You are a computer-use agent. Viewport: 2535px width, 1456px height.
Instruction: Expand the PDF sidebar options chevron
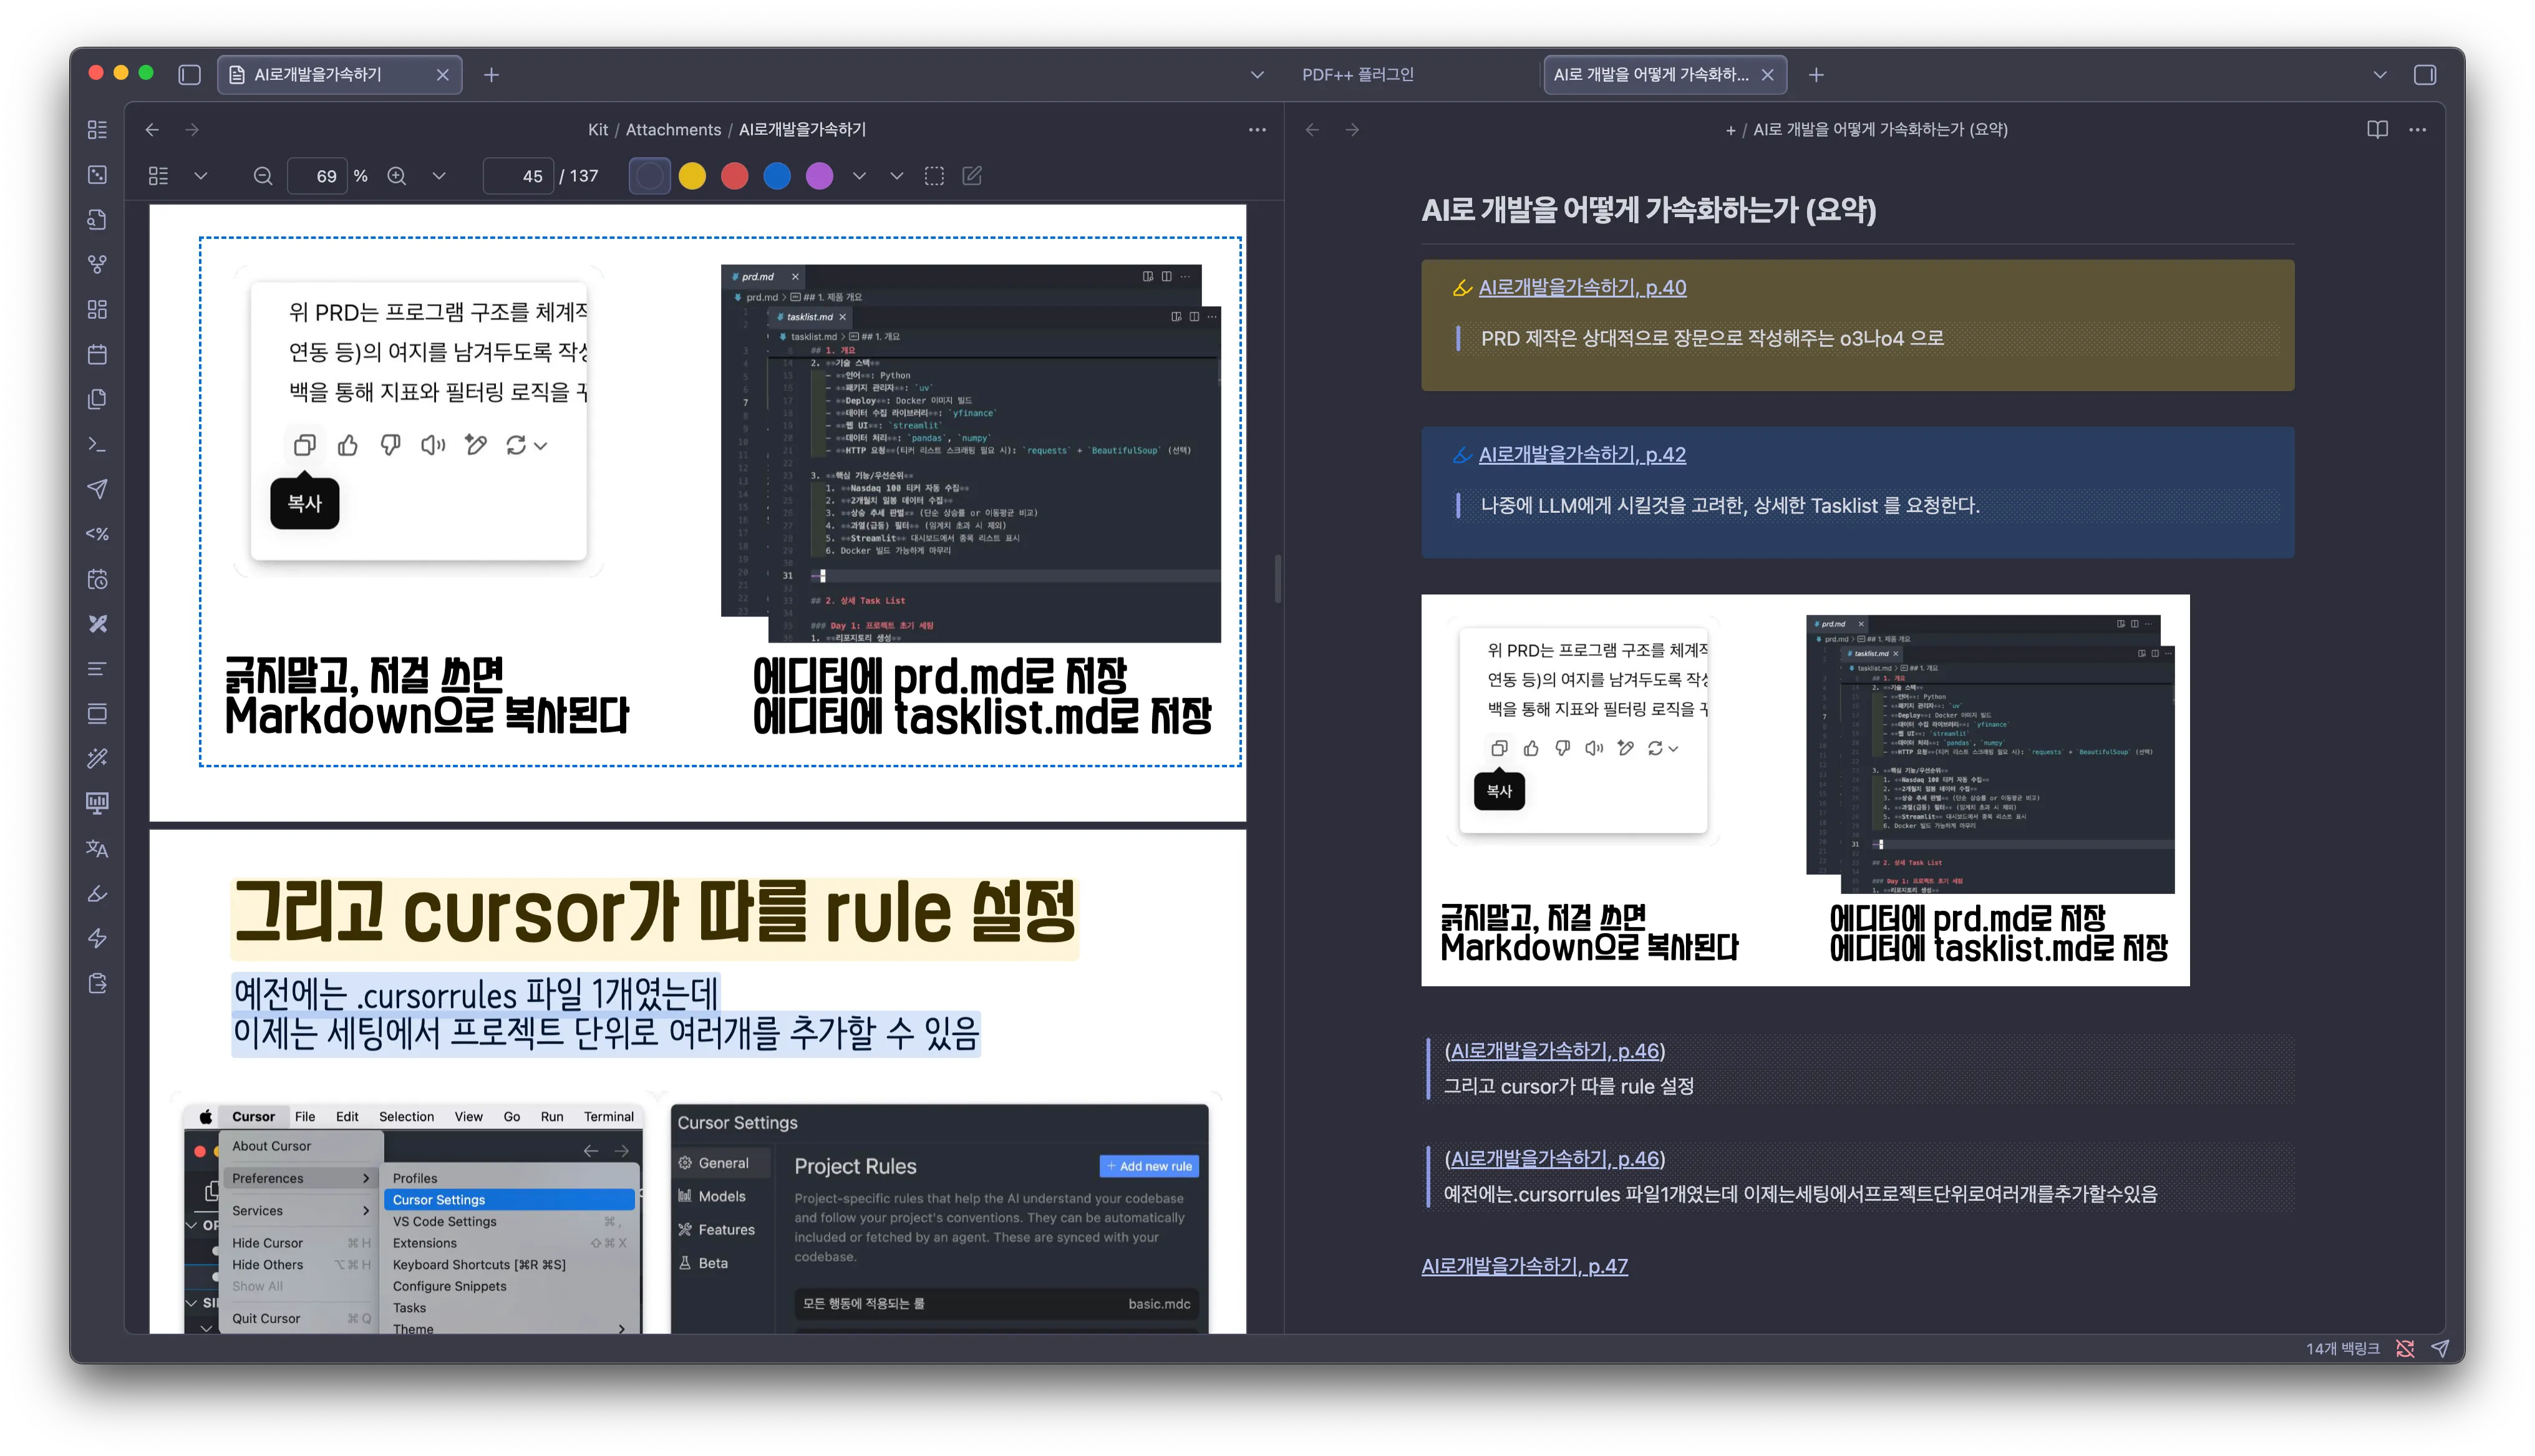pos(200,176)
